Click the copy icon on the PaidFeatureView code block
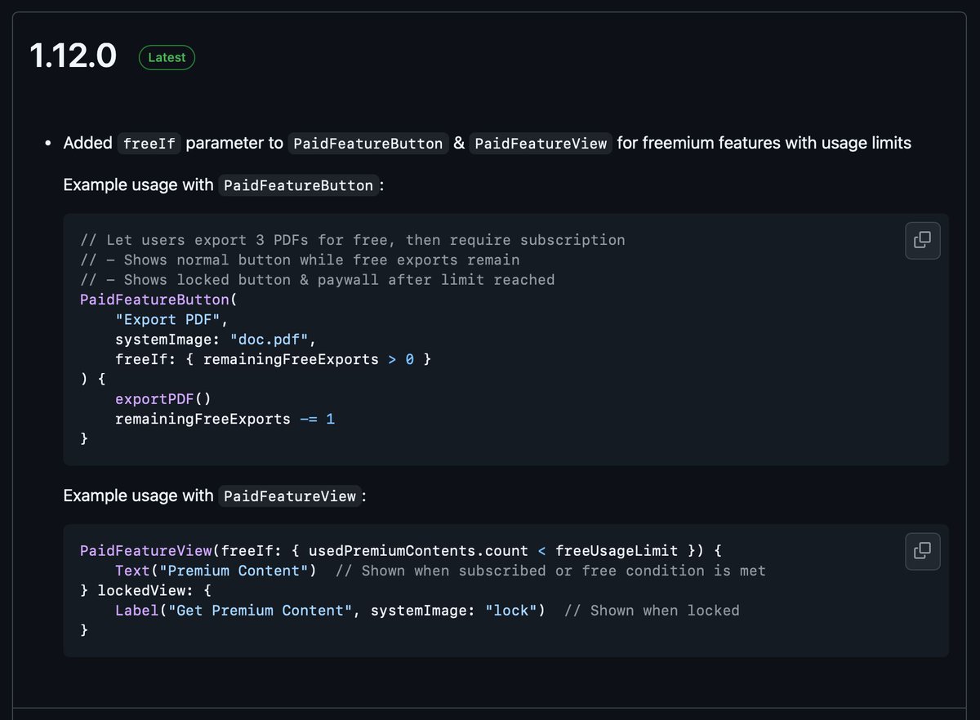Image resolution: width=980 pixels, height=720 pixels. (x=922, y=551)
